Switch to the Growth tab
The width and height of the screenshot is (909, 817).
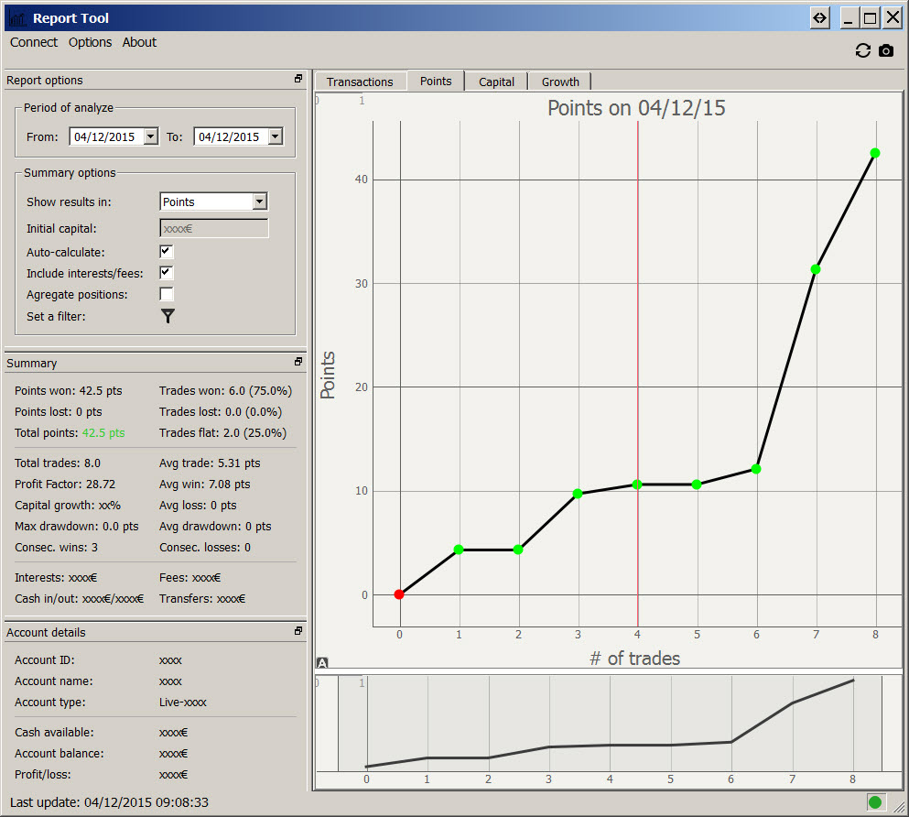click(560, 82)
